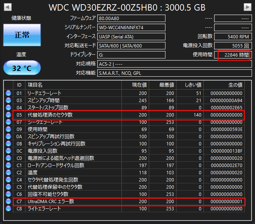Select the 温度 attribute name in row C2
255x224 pixels.
coord(33,172)
